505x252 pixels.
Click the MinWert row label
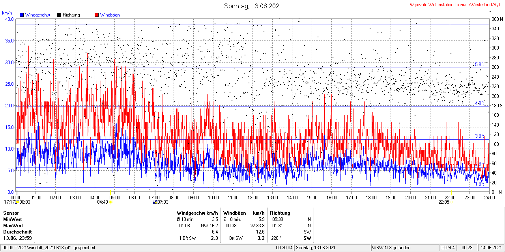click(13, 219)
